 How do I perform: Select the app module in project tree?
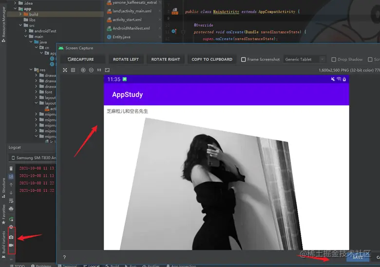(25, 8)
